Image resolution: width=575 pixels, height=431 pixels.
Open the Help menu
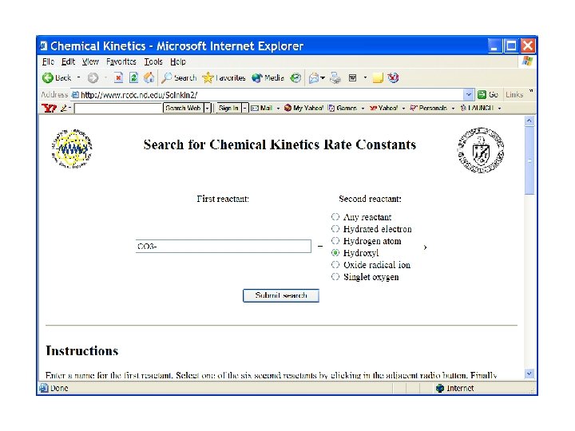point(178,61)
